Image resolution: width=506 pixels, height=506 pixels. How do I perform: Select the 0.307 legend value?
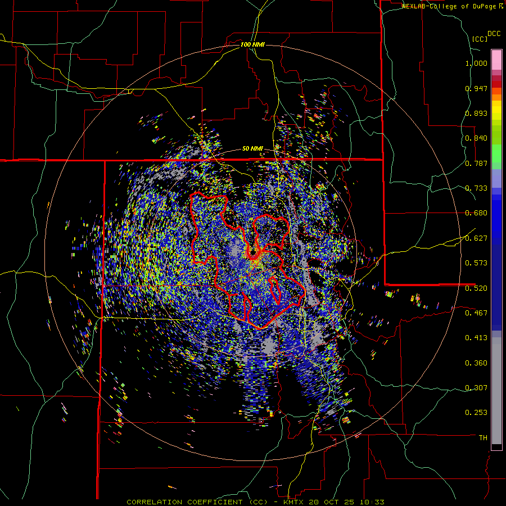(476, 388)
